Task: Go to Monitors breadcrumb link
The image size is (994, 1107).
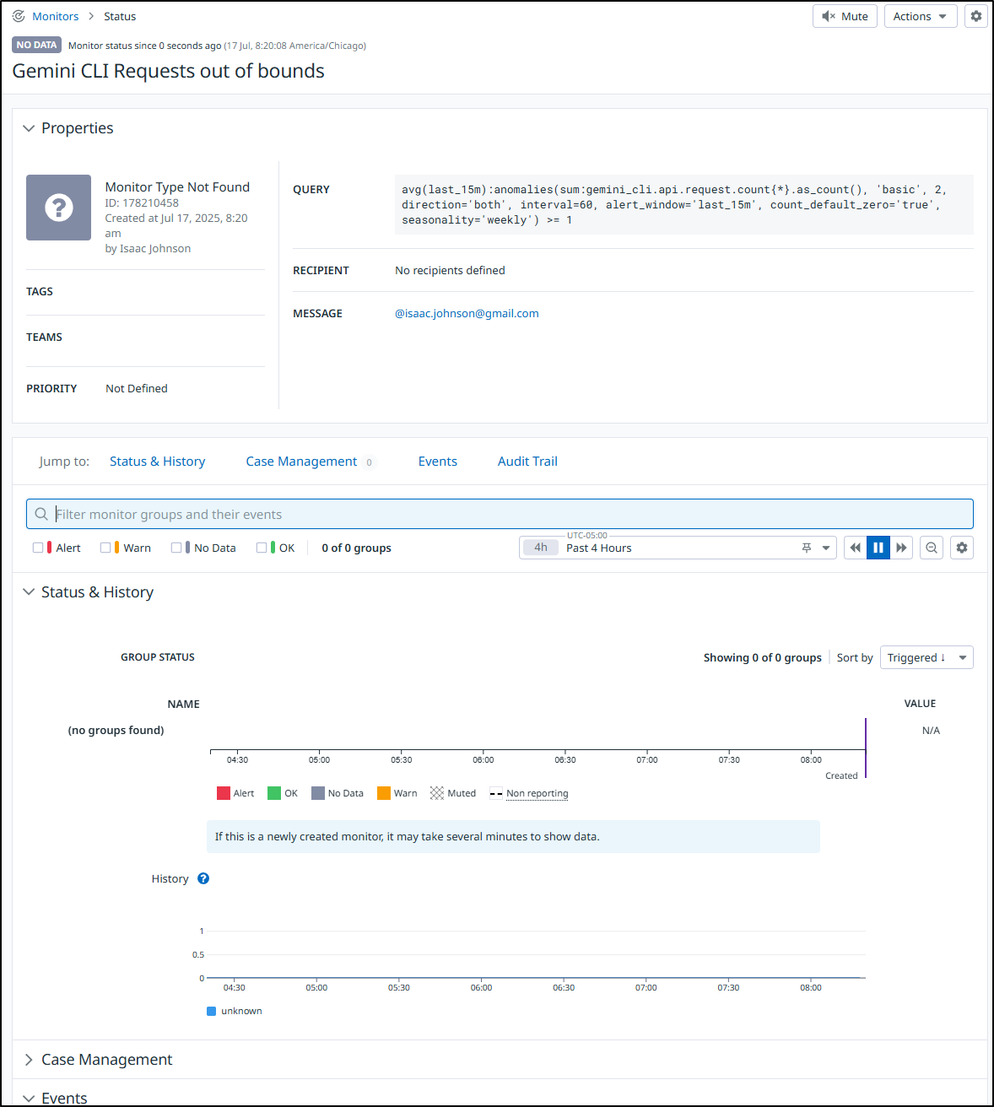Action: (x=56, y=16)
